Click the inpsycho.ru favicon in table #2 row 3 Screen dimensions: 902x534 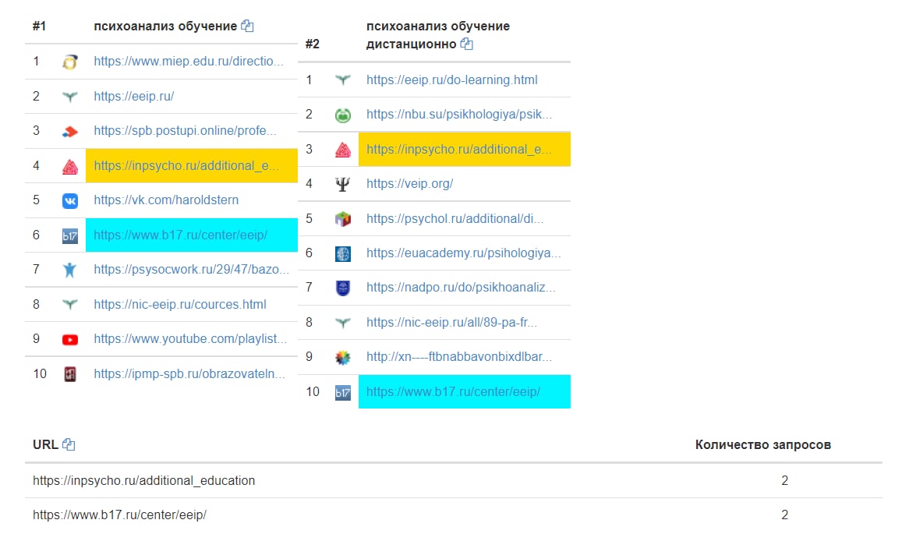point(342,150)
